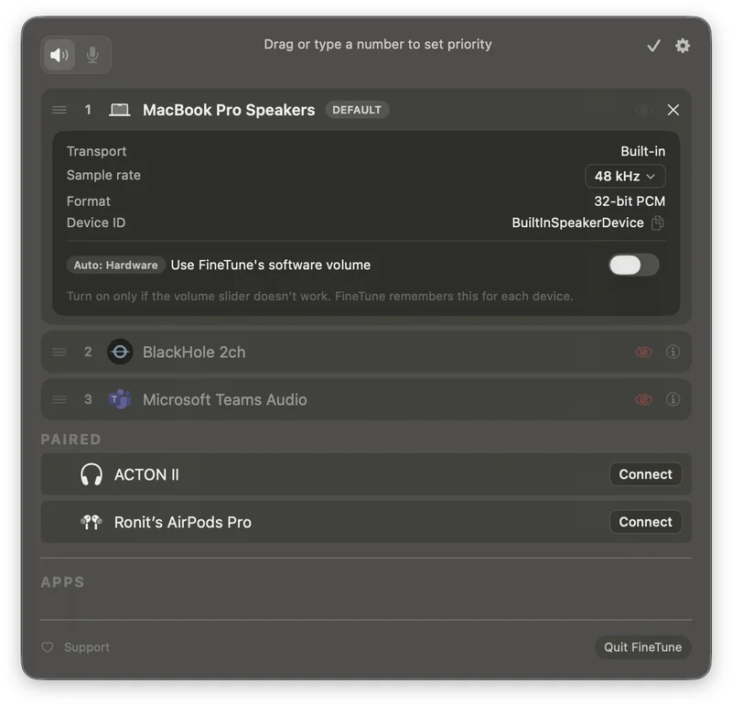Show info for BlackHole 2ch
Viewport: 732px width, 705px height.
coord(673,352)
